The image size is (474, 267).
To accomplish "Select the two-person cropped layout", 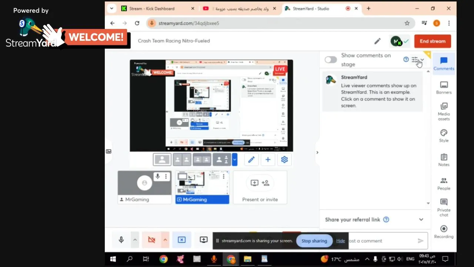I will 182,159.
